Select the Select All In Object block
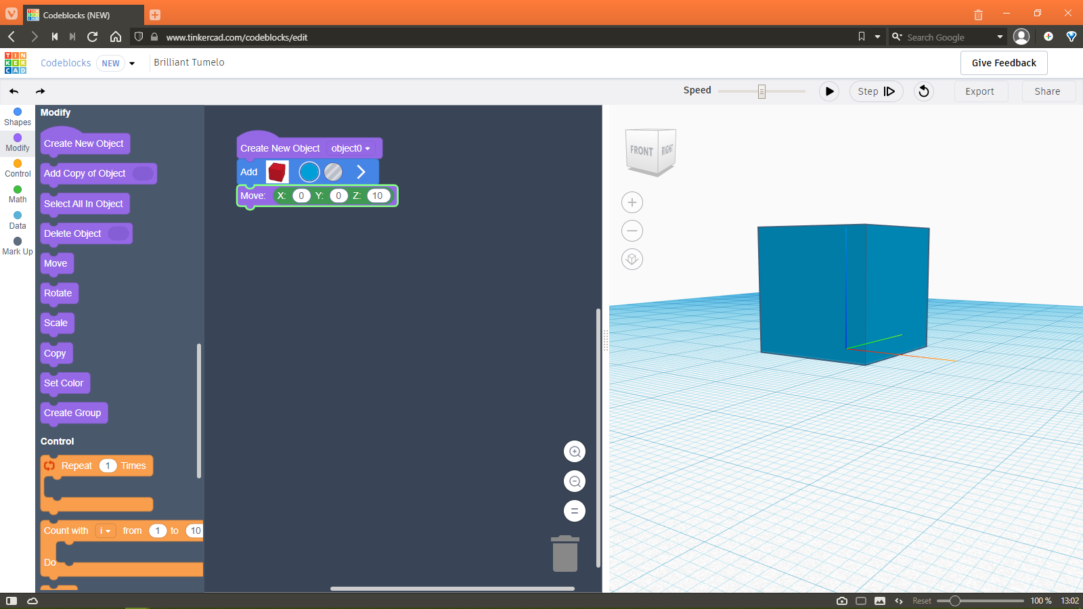This screenshot has width=1083, height=609. (x=84, y=204)
